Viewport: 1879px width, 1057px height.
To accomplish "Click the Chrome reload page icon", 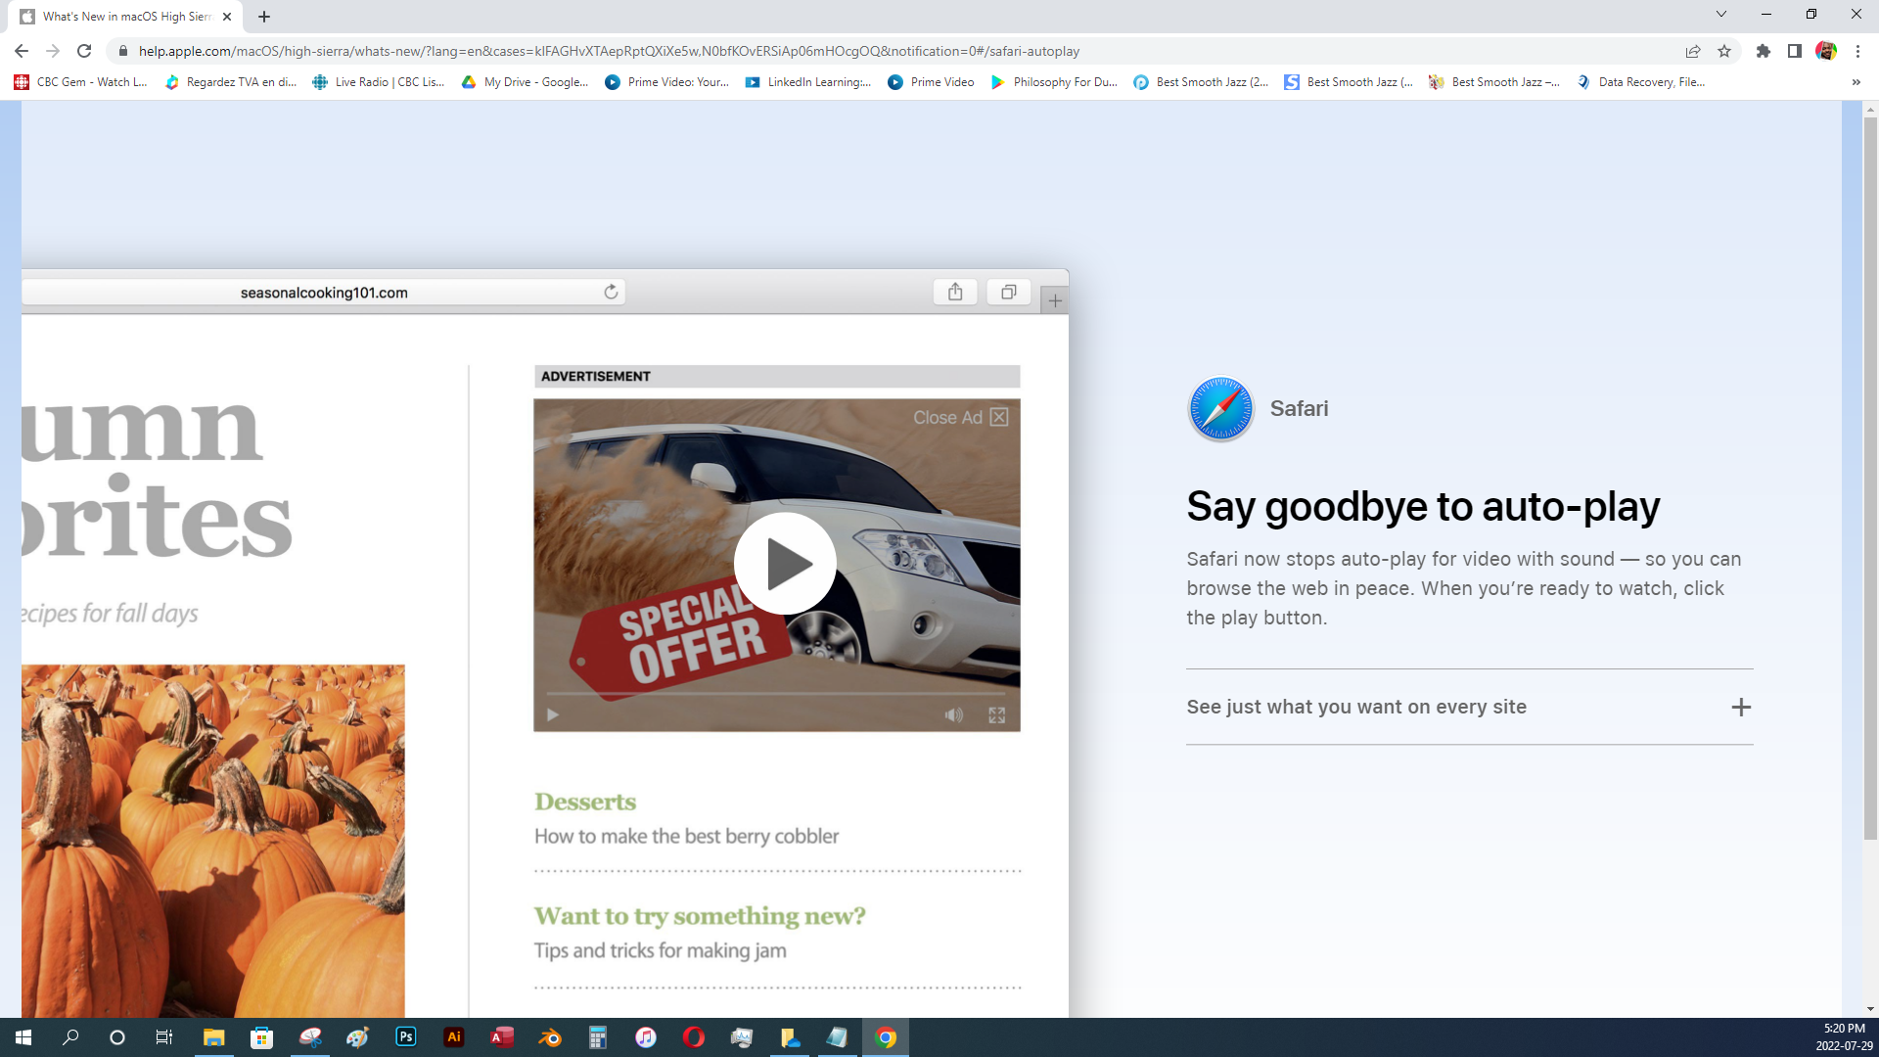I will point(84,51).
